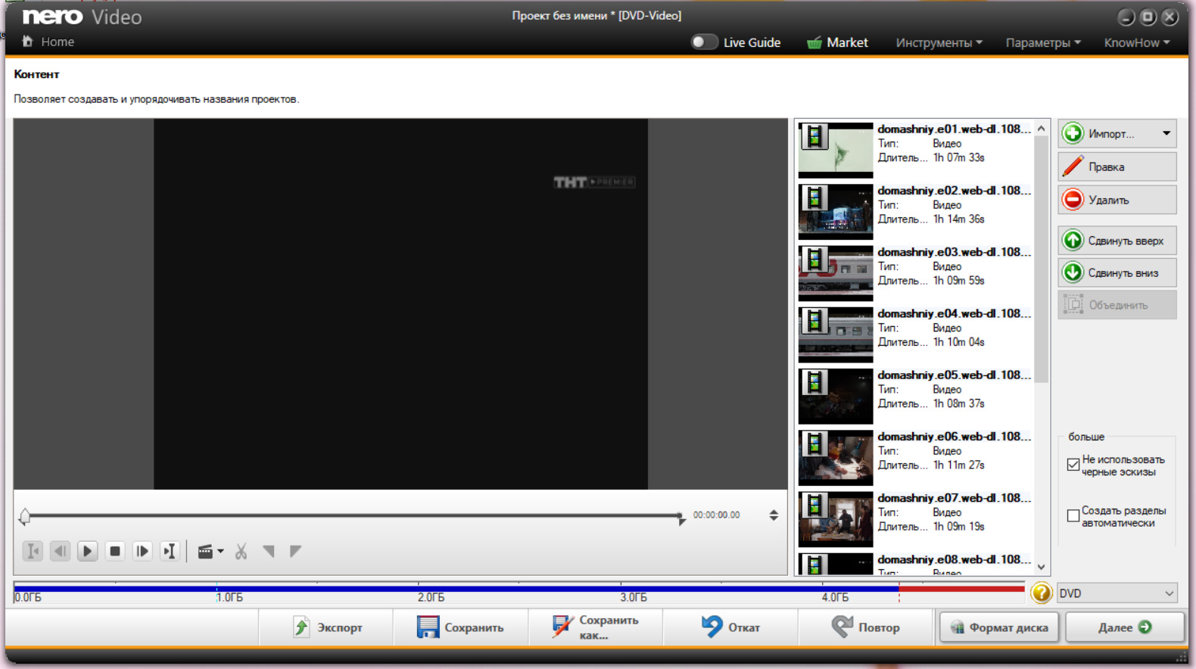Click the Объединить button
This screenshot has width=1196, height=669.
click(1117, 305)
